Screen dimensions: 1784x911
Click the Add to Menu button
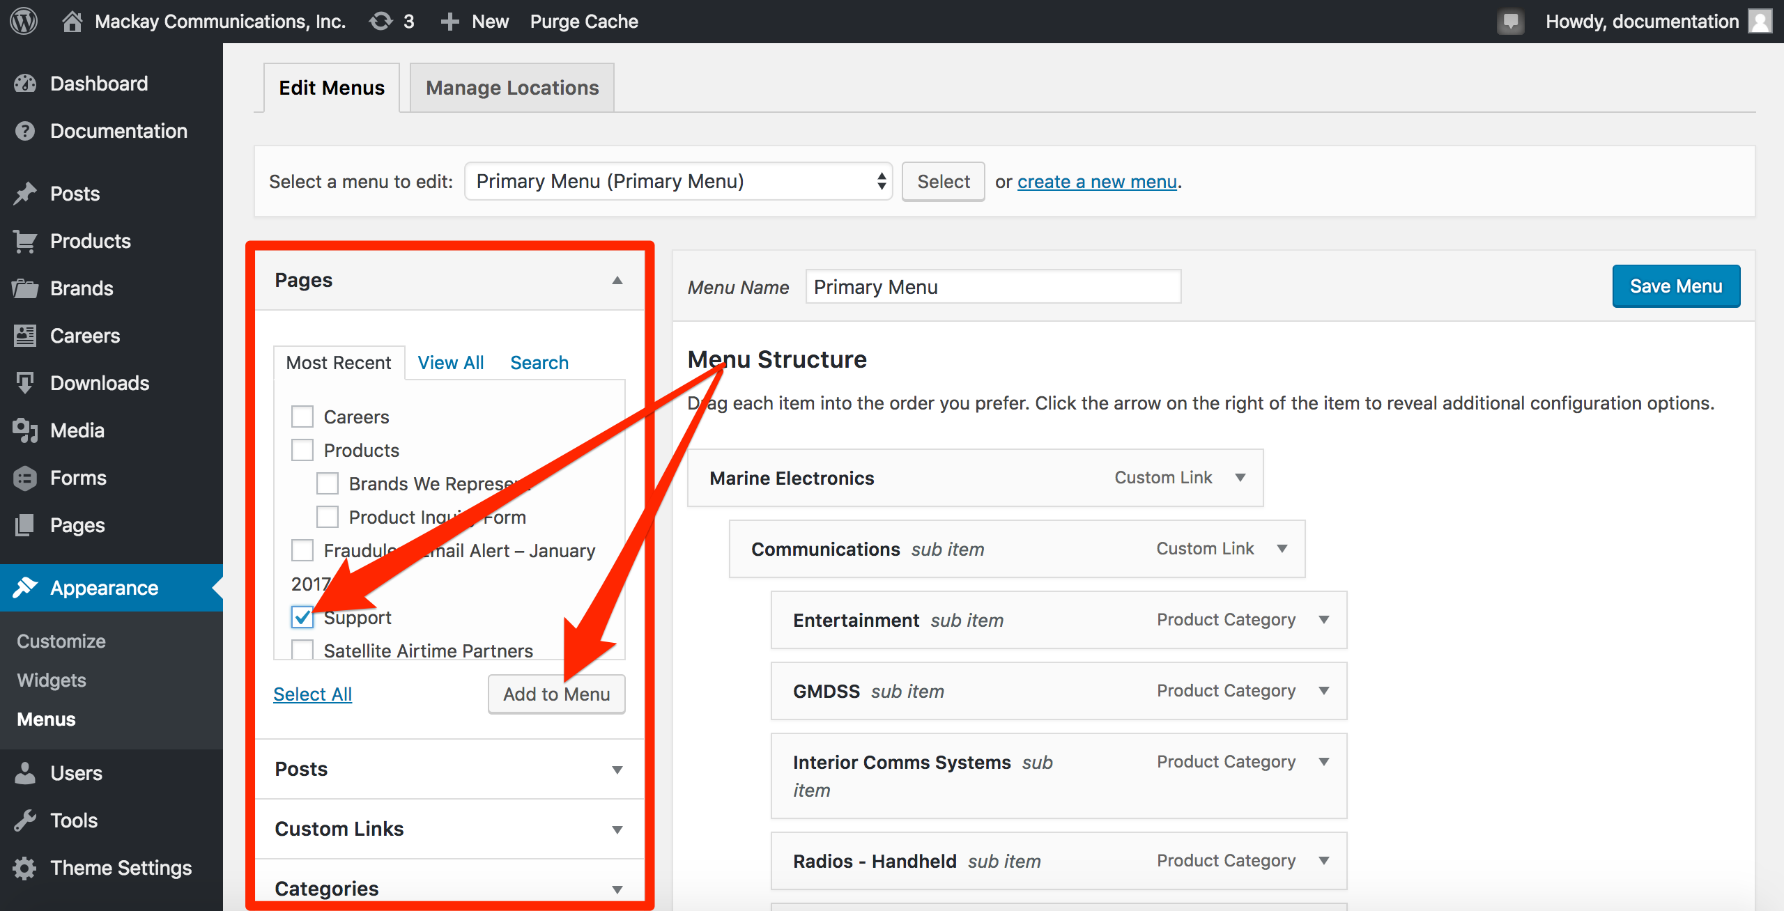557,694
